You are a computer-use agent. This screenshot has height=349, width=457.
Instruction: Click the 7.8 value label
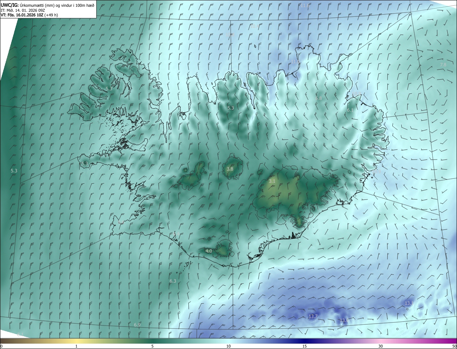click(x=443, y=65)
